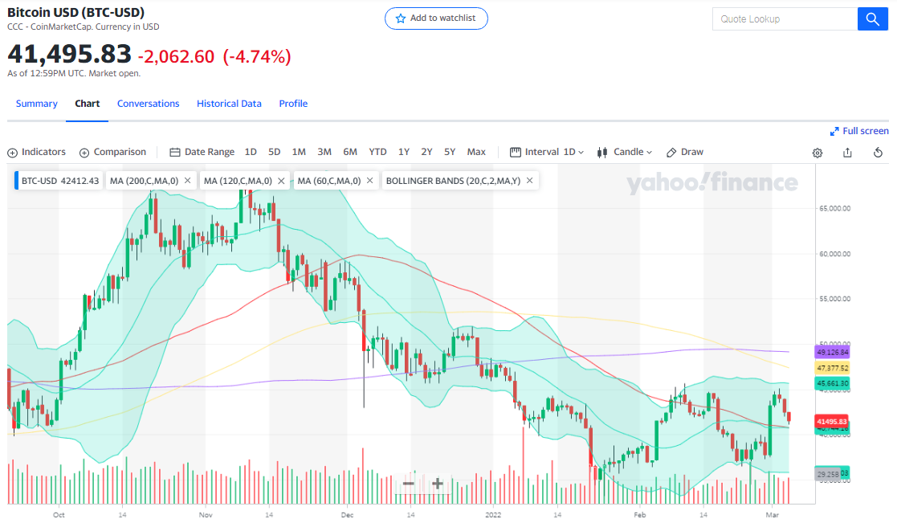Click the blue quote search magnifier button
This screenshot has height=527, width=897.
(872, 19)
